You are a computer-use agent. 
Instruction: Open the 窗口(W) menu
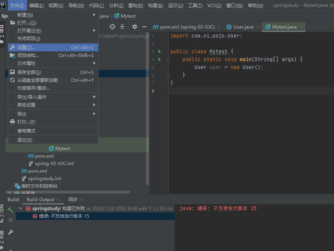coord(234,5)
